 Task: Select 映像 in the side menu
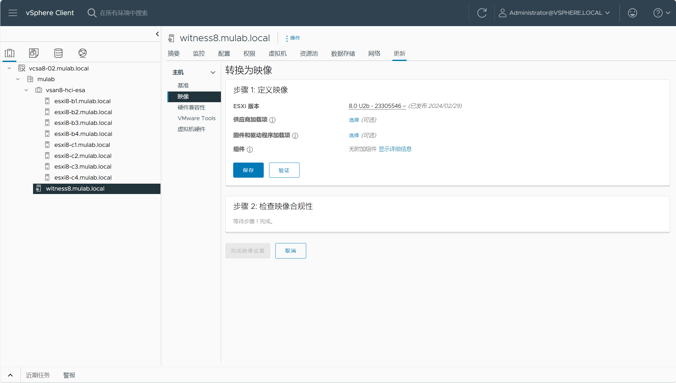[x=194, y=97]
